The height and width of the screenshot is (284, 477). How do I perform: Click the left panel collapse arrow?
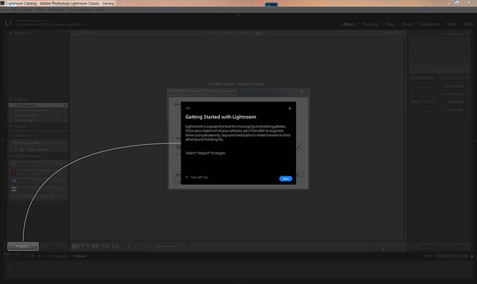click(2, 141)
